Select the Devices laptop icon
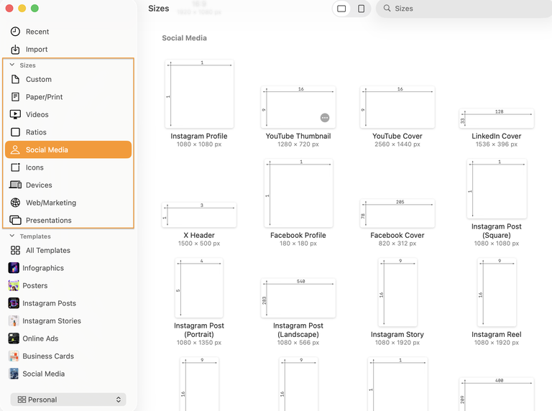This screenshot has width=552, height=411. click(x=15, y=185)
